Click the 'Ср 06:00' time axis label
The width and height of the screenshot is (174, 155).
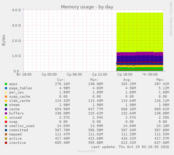(75, 75)
